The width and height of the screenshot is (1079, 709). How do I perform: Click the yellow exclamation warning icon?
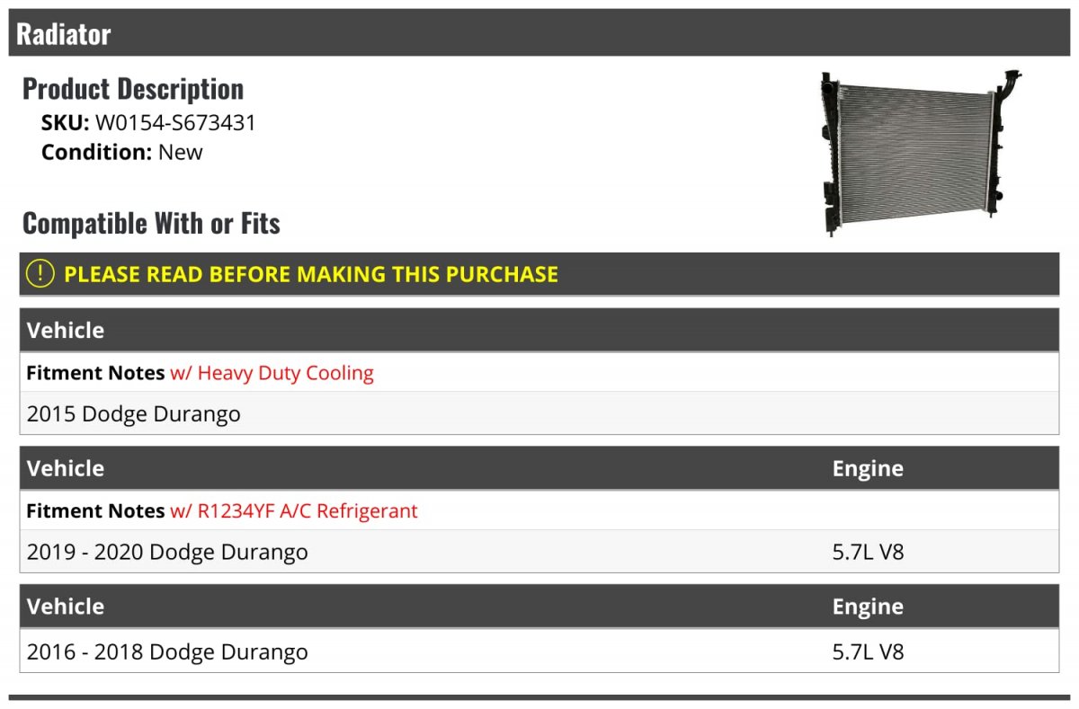point(40,274)
